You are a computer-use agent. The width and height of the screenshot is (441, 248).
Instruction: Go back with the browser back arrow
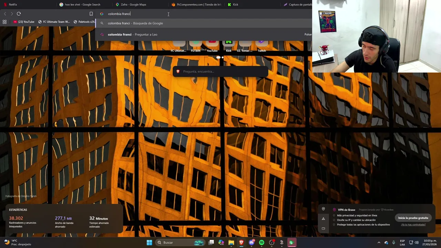(x=5, y=14)
